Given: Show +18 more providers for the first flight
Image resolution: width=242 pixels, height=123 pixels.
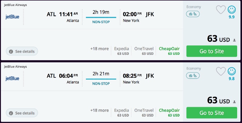Looking at the screenshot, I should [99, 49].
